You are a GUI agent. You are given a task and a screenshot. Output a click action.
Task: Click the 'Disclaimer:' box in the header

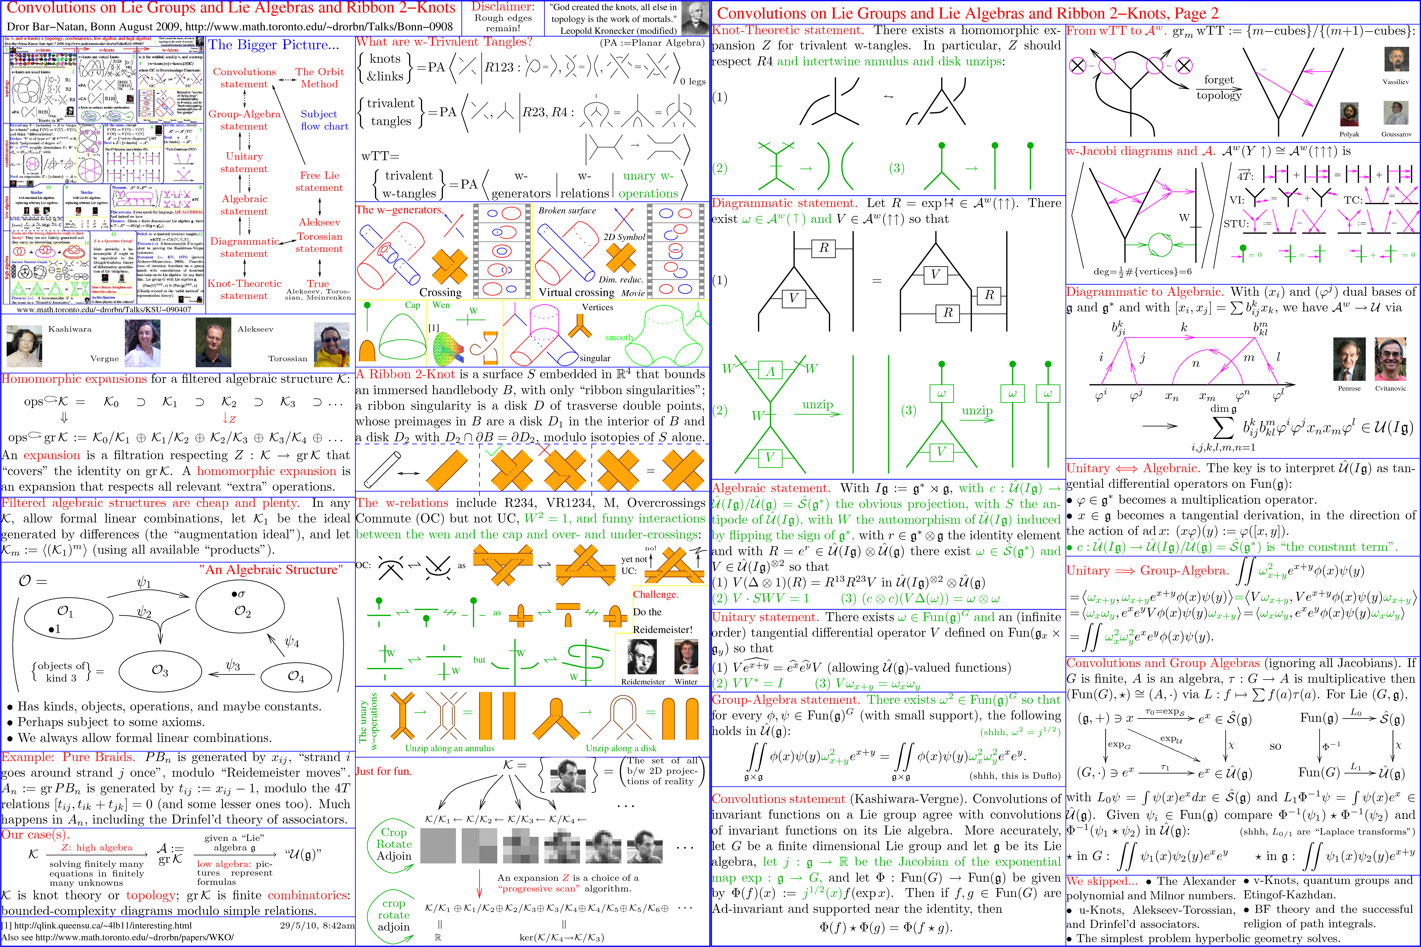tap(503, 18)
